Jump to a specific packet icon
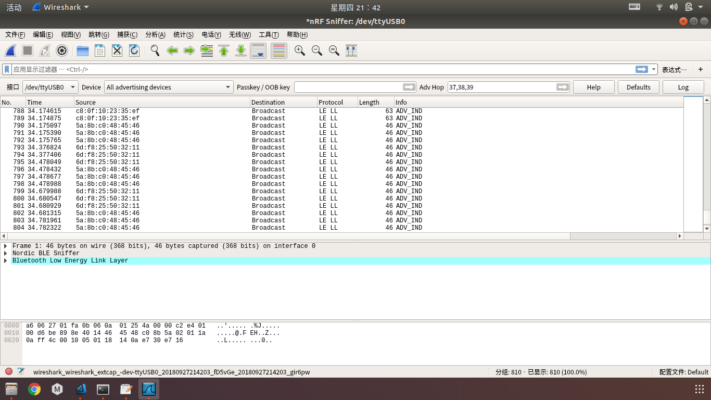 [x=207, y=51]
